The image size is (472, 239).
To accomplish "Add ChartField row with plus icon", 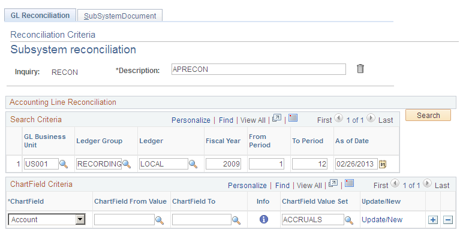I will pos(433,220).
